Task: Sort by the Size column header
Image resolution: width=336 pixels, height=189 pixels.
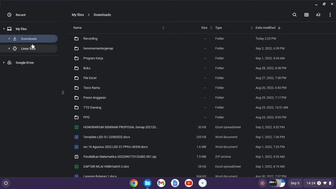Action: pos(204,28)
